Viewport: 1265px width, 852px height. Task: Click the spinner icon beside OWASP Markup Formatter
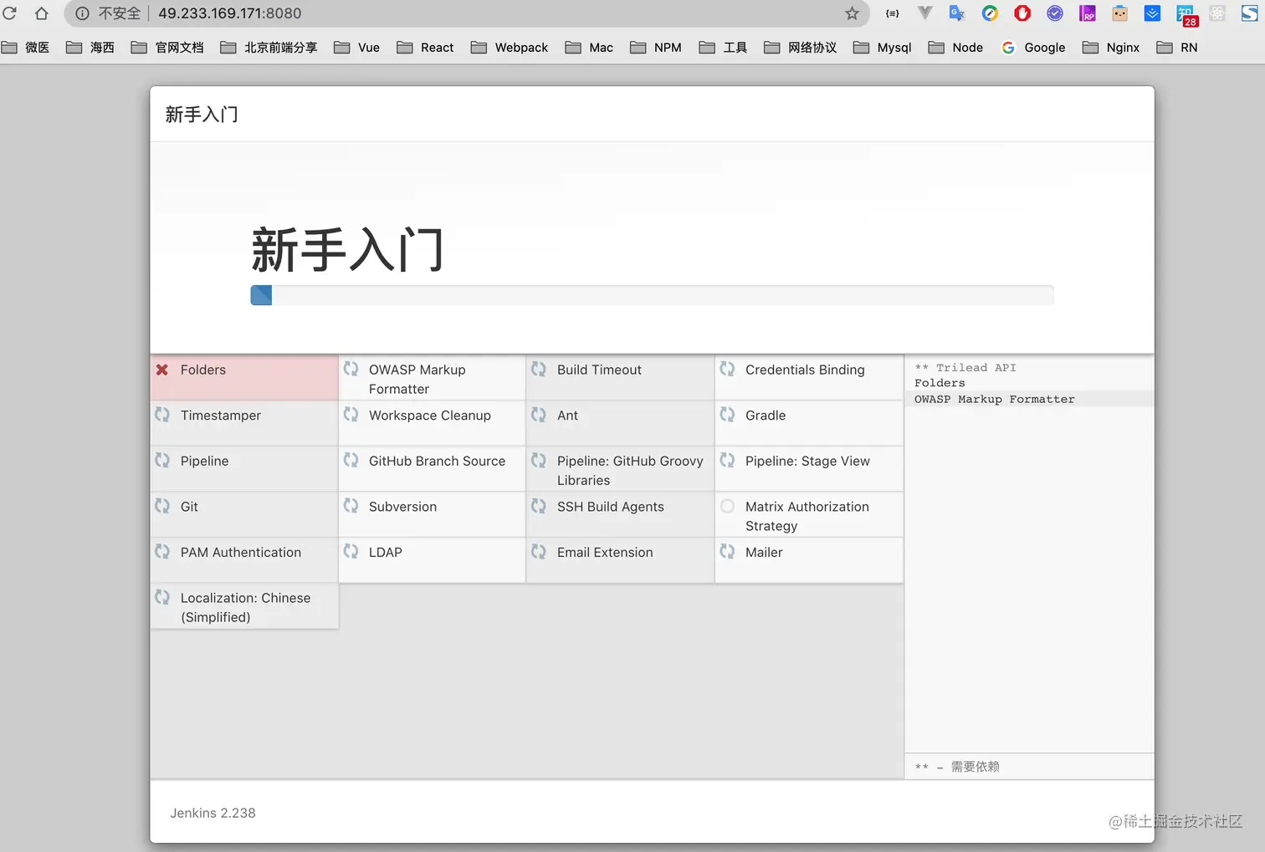[x=351, y=369]
